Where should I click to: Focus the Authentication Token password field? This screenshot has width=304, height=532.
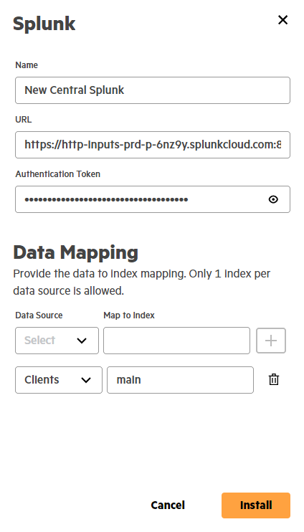coord(153,199)
